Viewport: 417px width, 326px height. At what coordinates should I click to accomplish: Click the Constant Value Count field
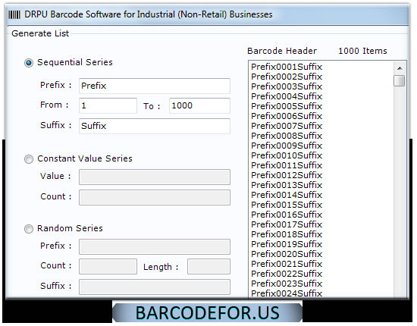click(x=155, y=197)
